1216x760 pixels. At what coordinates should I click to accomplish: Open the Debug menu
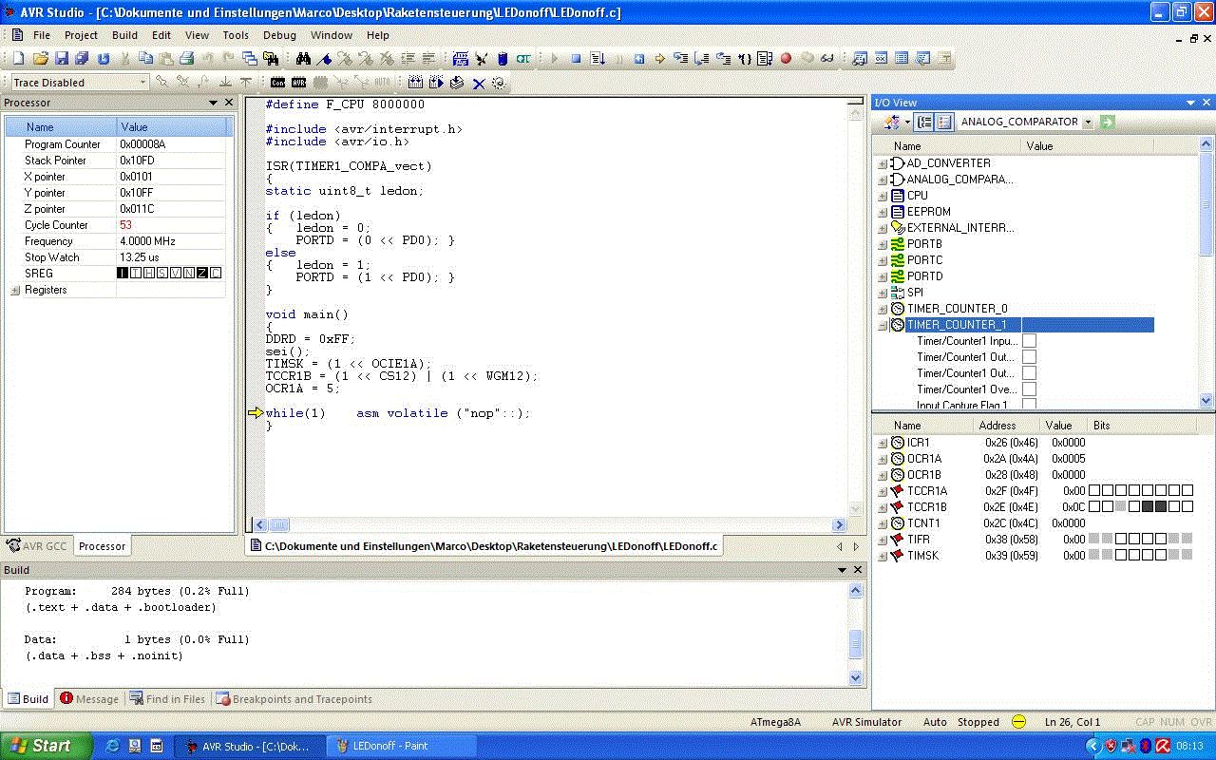[279, 35]
